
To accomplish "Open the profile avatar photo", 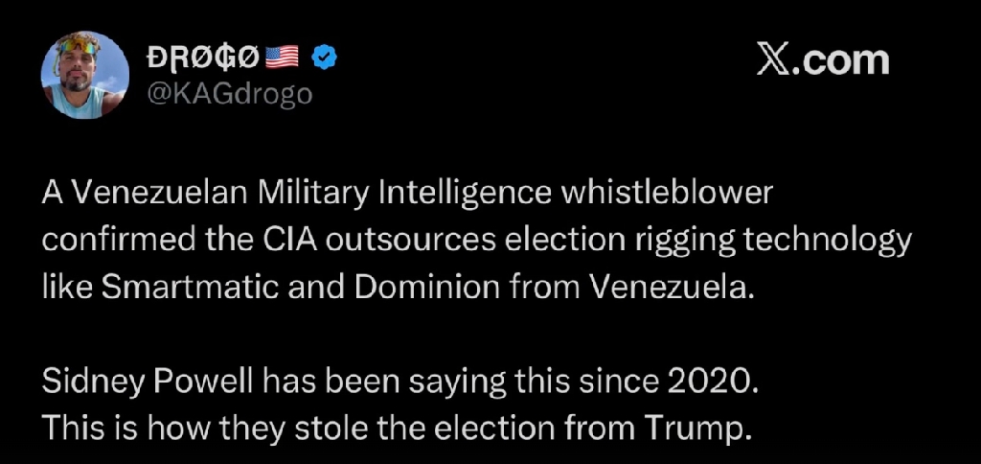I will (x=83, y=77).
